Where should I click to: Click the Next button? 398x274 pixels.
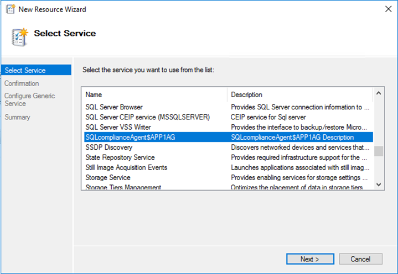(x=310, y=259)
